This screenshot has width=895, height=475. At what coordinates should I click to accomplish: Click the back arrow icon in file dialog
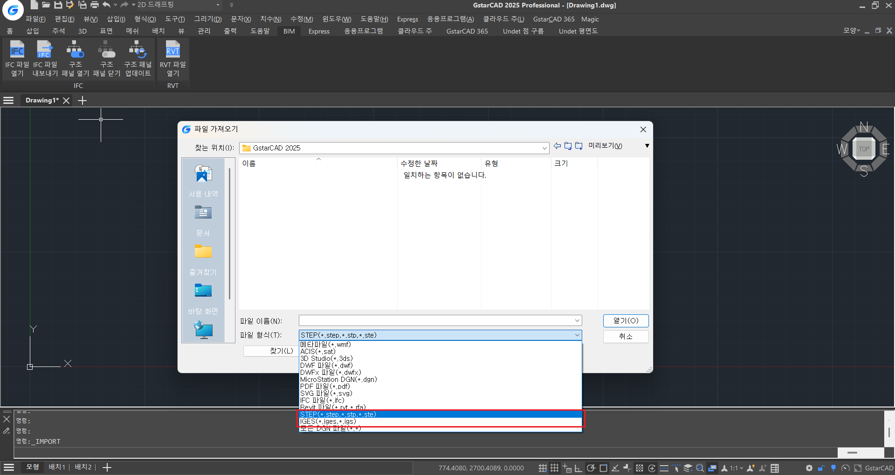[557, 146]
